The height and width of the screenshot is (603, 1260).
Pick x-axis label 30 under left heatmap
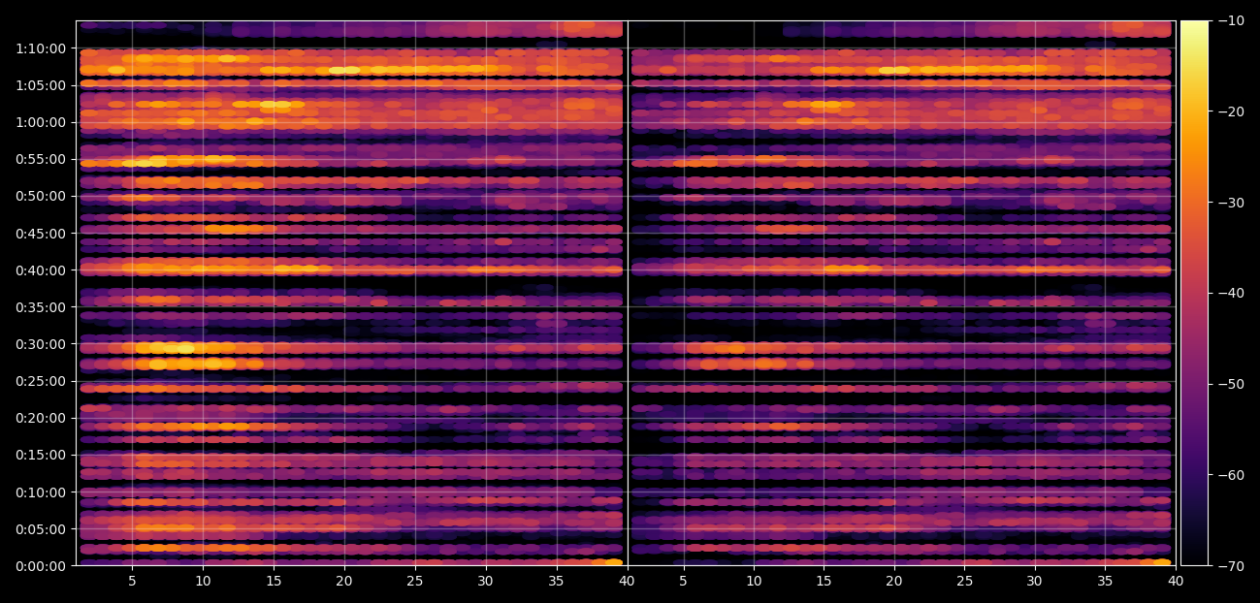(x=485, y=582)
